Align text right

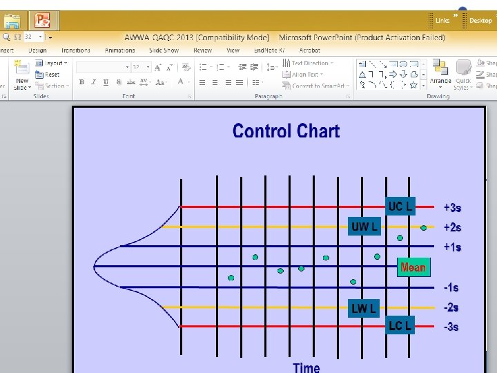tap(228, 82)
